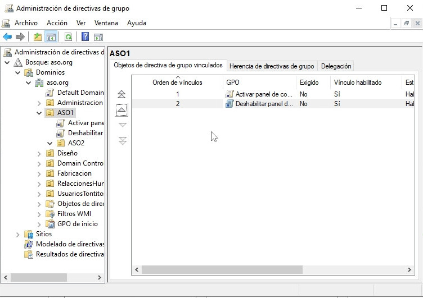
Task: Click the Modelado de directivas icon in tree
Action: (x=29, y=244)
